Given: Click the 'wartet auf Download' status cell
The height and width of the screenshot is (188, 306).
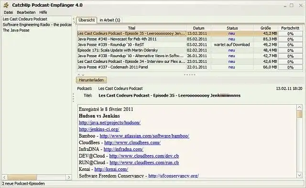Looking at the screenshot, I should click(232, 45).
